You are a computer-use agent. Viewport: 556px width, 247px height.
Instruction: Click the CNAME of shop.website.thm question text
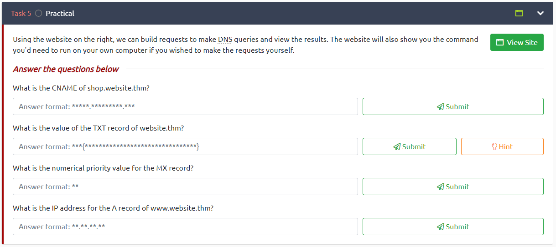[81, 88]
